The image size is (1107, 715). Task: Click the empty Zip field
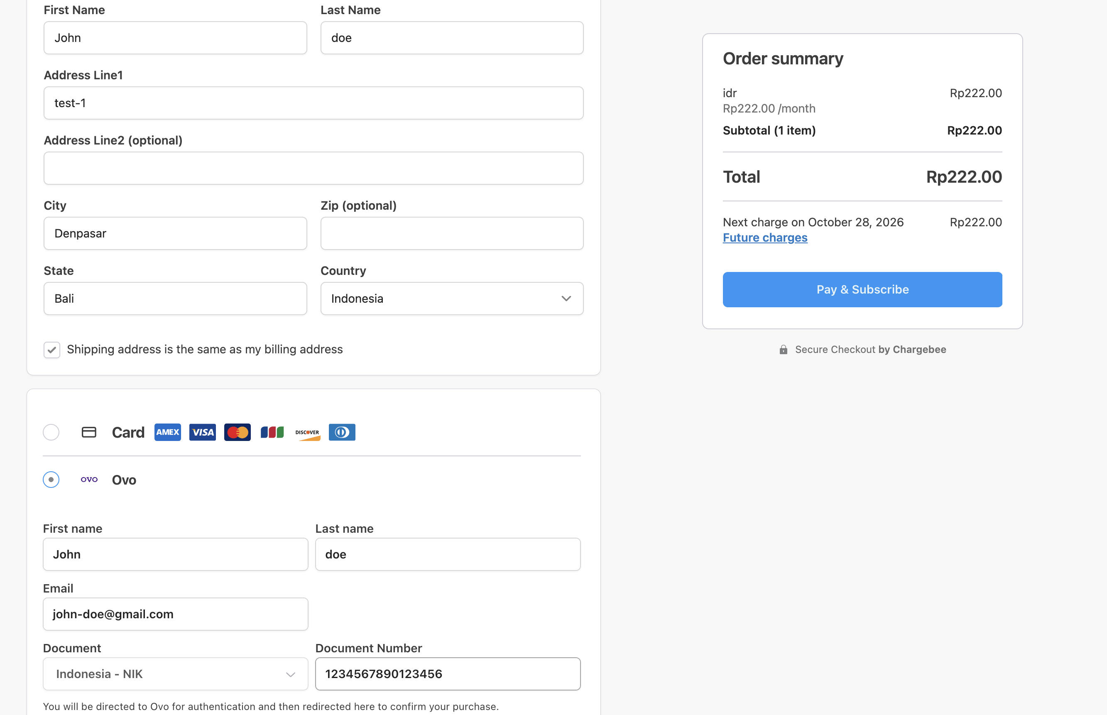452,233
